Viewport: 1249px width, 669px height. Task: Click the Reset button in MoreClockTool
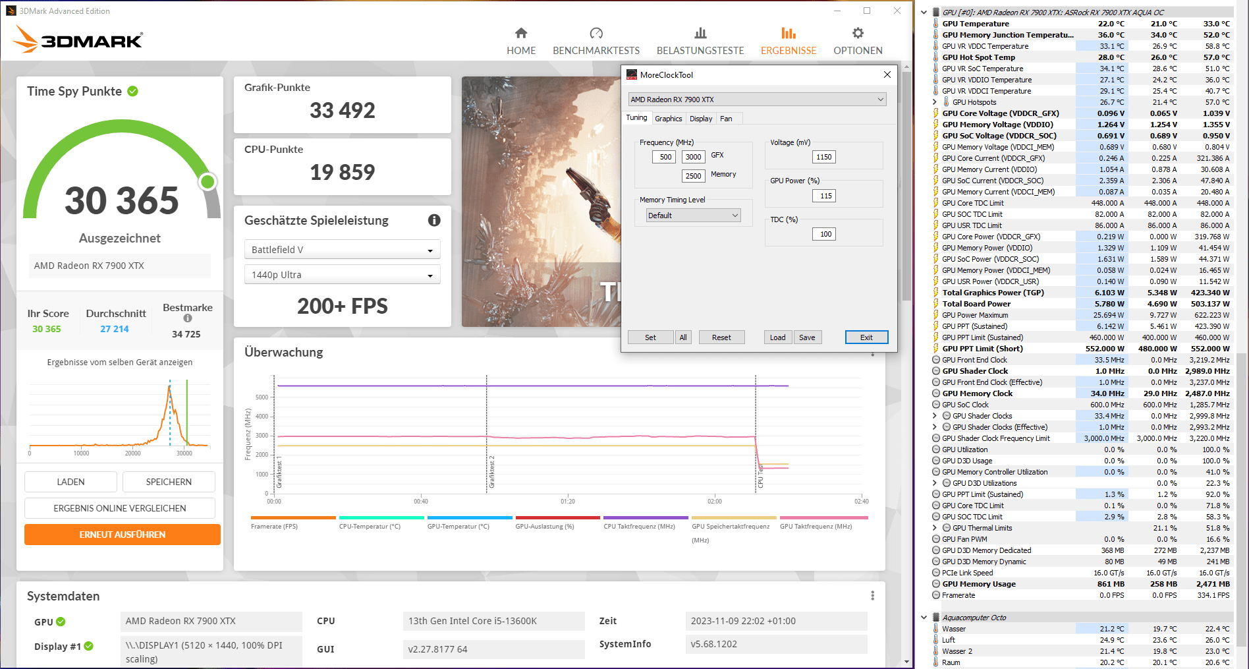(x=721, y=337)
